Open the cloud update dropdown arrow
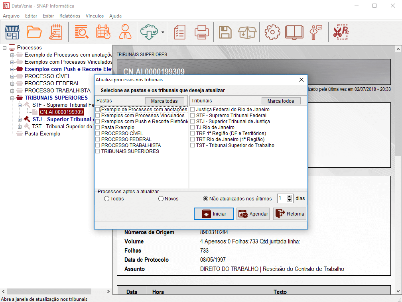The height and width of the screenshot is (302, 402). pyautogui.click(x=163, y=32)
